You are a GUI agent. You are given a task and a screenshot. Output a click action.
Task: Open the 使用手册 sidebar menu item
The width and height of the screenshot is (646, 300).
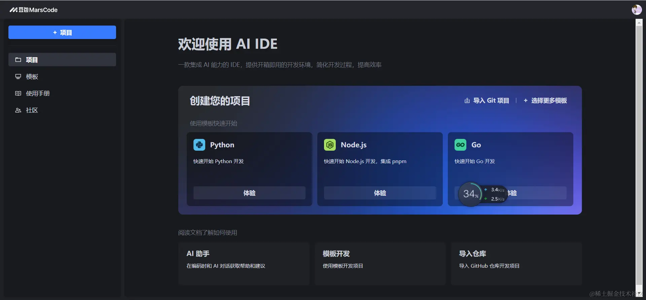coord(62,93)
